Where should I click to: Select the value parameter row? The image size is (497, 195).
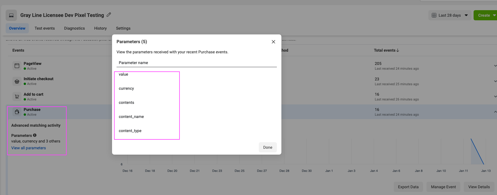123,74
